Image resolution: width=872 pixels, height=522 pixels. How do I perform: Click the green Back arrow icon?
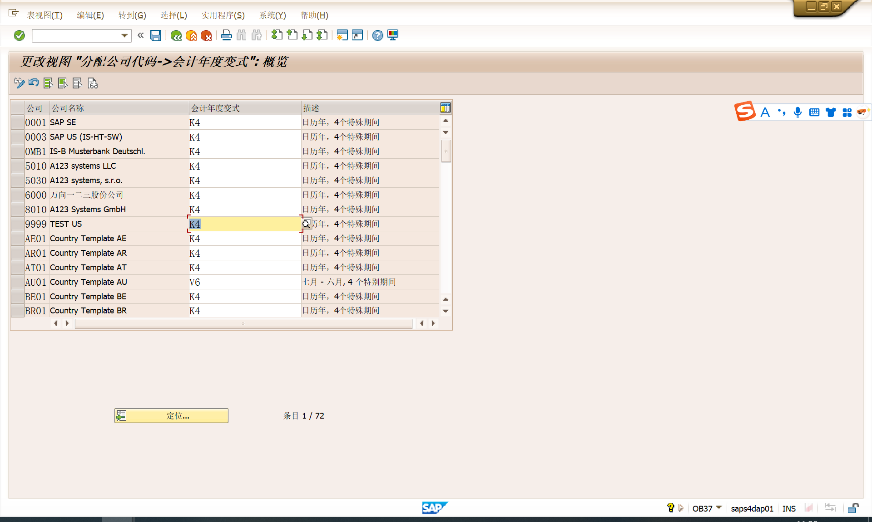click(x=176, y=35)
